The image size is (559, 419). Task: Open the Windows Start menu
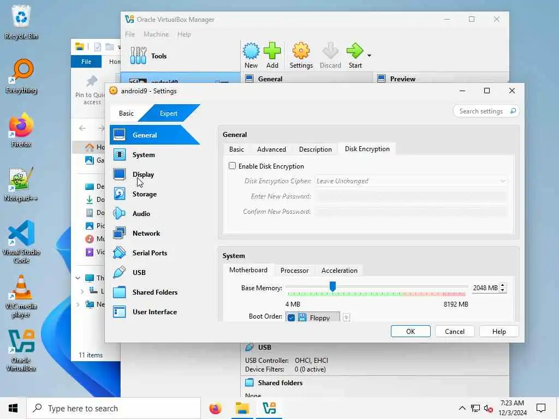click(13, 408)
